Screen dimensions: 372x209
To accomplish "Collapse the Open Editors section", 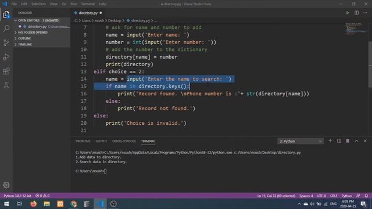I will [42, 20].
